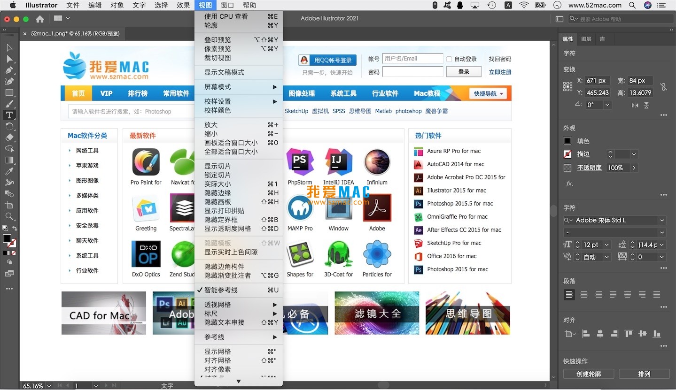This screenshot has height=390, width=676.
Task: Align objects vertical bottom
Action: [x=657, y=334]
